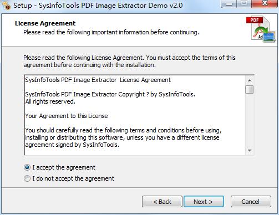279x215 pixels.
Task: Choose I do not accept the agreement
Action: [x=27, y=178]
